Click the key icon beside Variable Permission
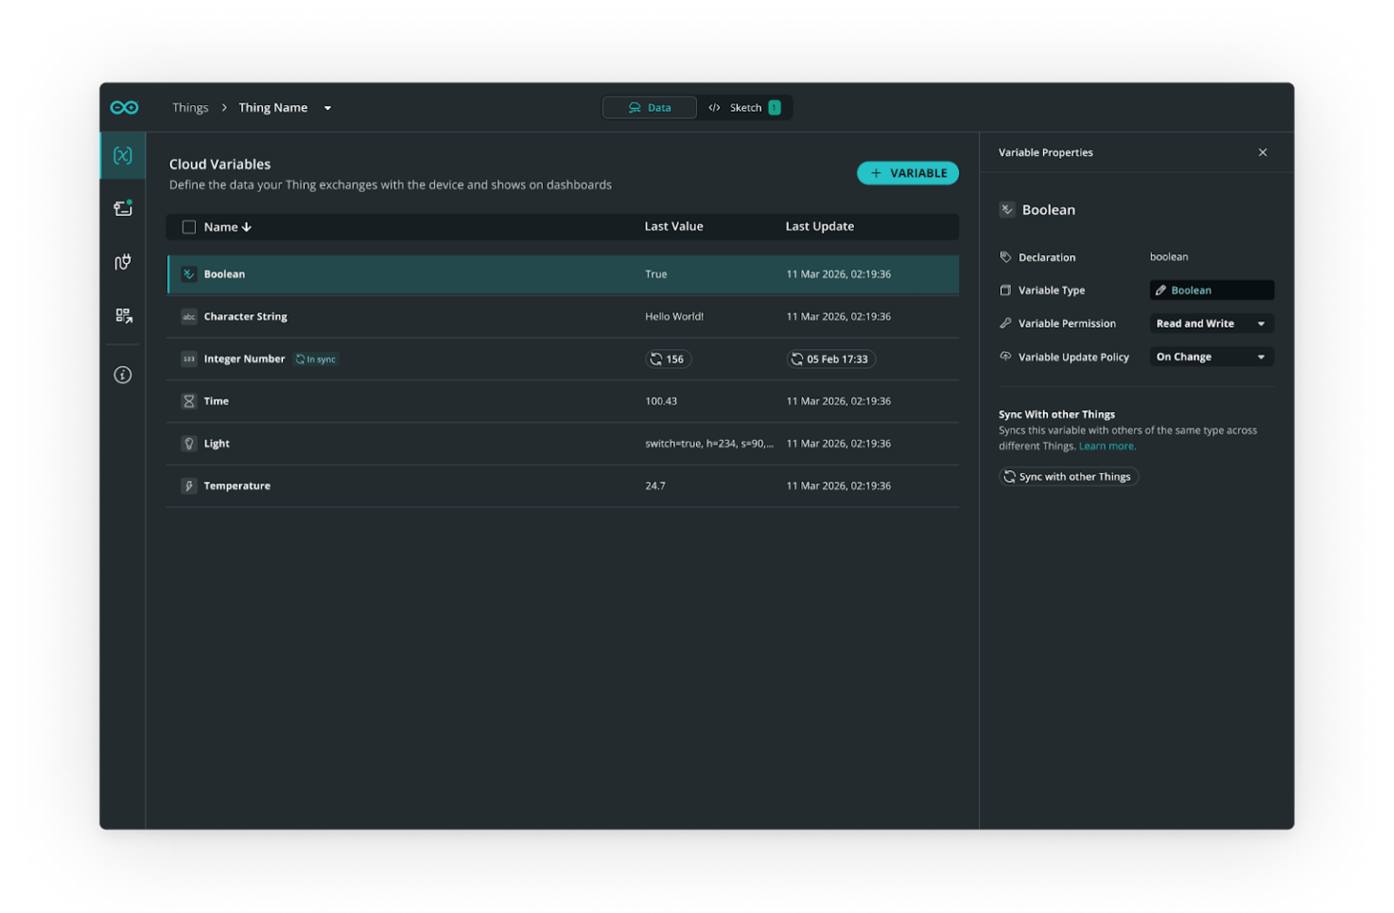 click(1006, 323)
